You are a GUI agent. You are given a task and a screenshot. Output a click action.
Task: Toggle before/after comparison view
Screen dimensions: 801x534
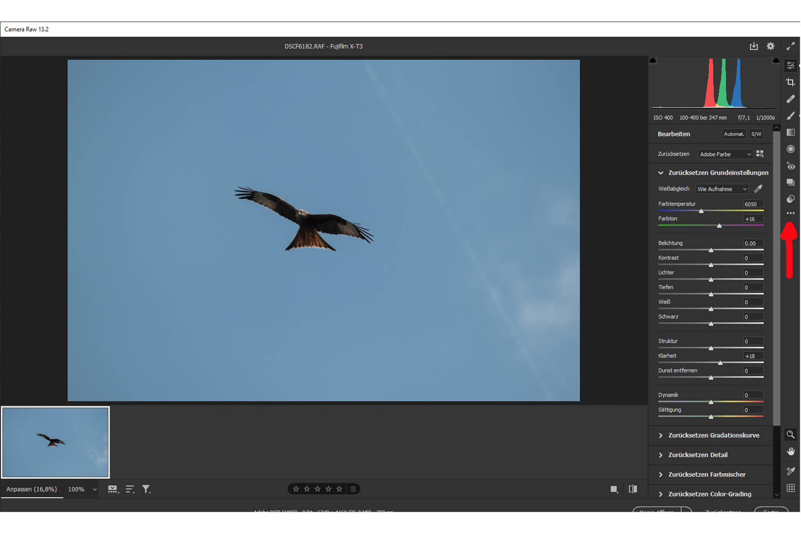tap(632, 489)
